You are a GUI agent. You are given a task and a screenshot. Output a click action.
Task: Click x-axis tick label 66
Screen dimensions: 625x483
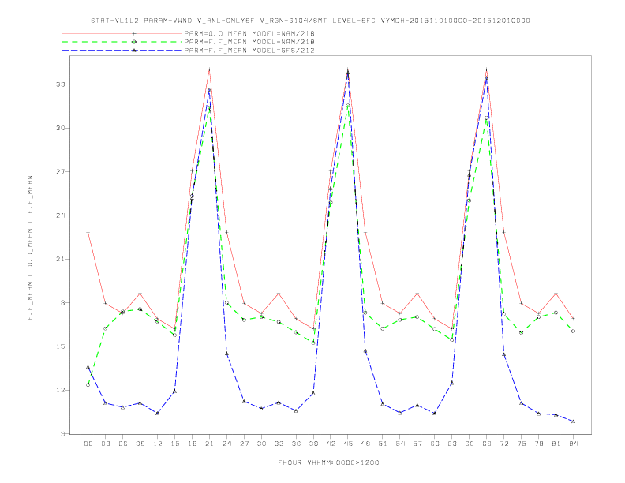click(x=470, y=444)
